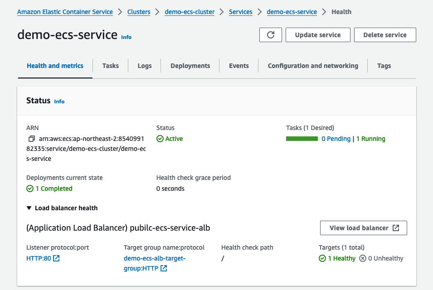The image size is (433, 290).
Task: Click Info link next to Status heading
Action: coord(59,101)
